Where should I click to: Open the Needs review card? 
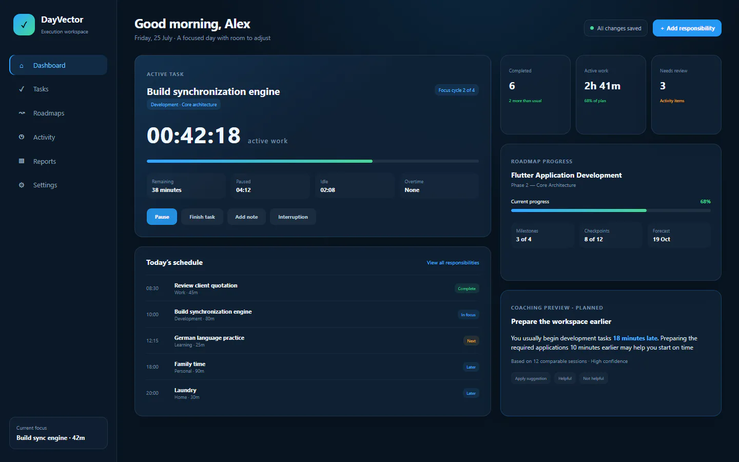coord(686,94)
